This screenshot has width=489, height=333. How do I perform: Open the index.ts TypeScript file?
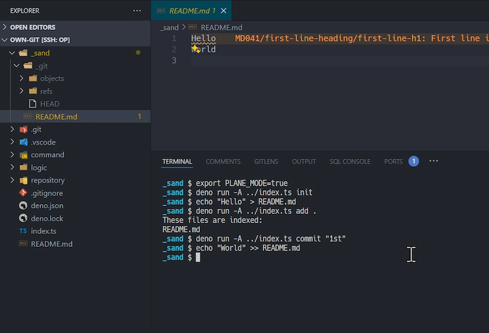click(43, 231)
